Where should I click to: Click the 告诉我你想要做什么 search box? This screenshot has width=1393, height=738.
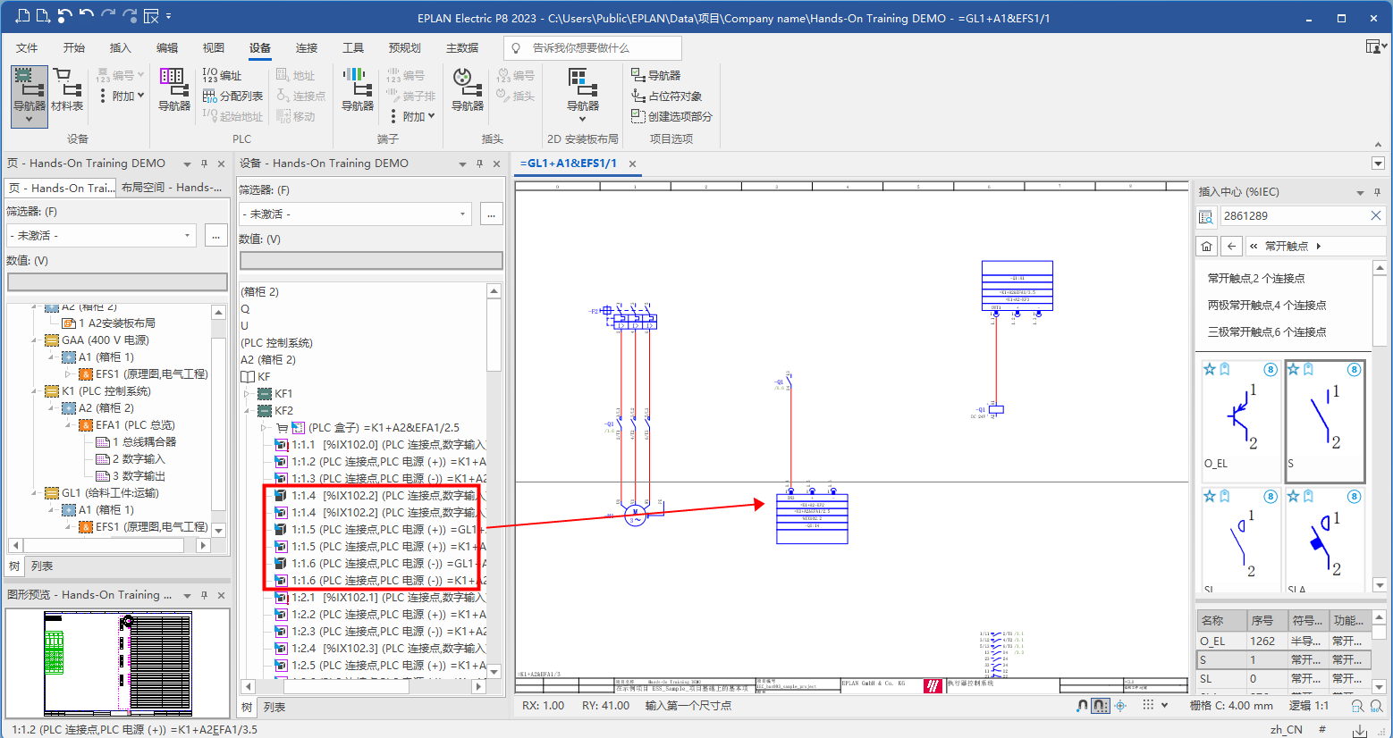coord(593,48)
